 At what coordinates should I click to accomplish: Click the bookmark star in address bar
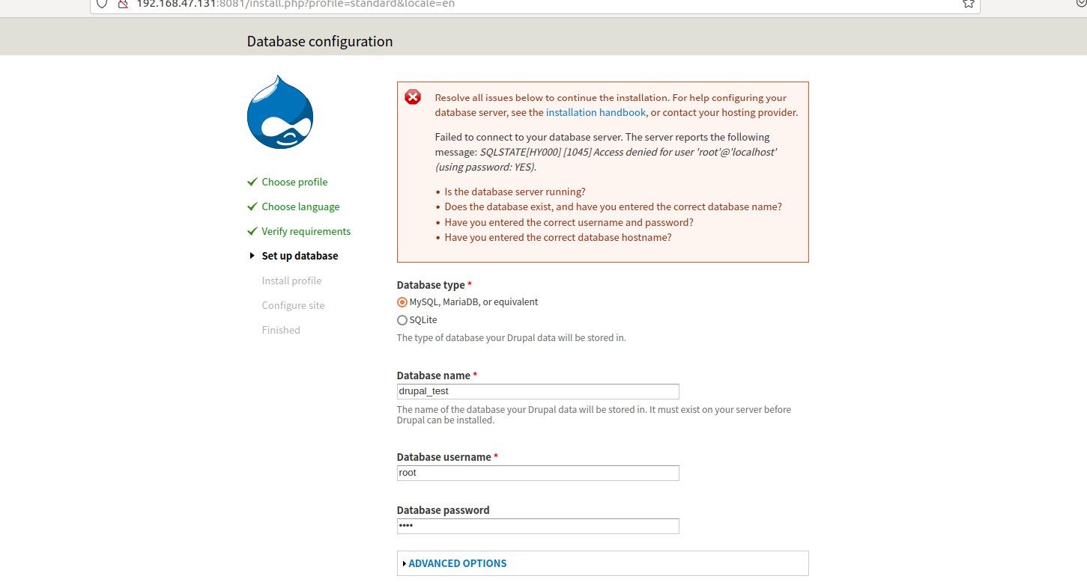(x=968, y=3)
